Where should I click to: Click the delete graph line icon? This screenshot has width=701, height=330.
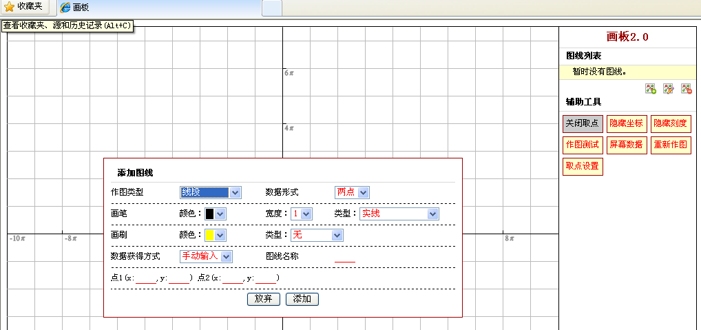pyautogui.click(x=686, y=88)
